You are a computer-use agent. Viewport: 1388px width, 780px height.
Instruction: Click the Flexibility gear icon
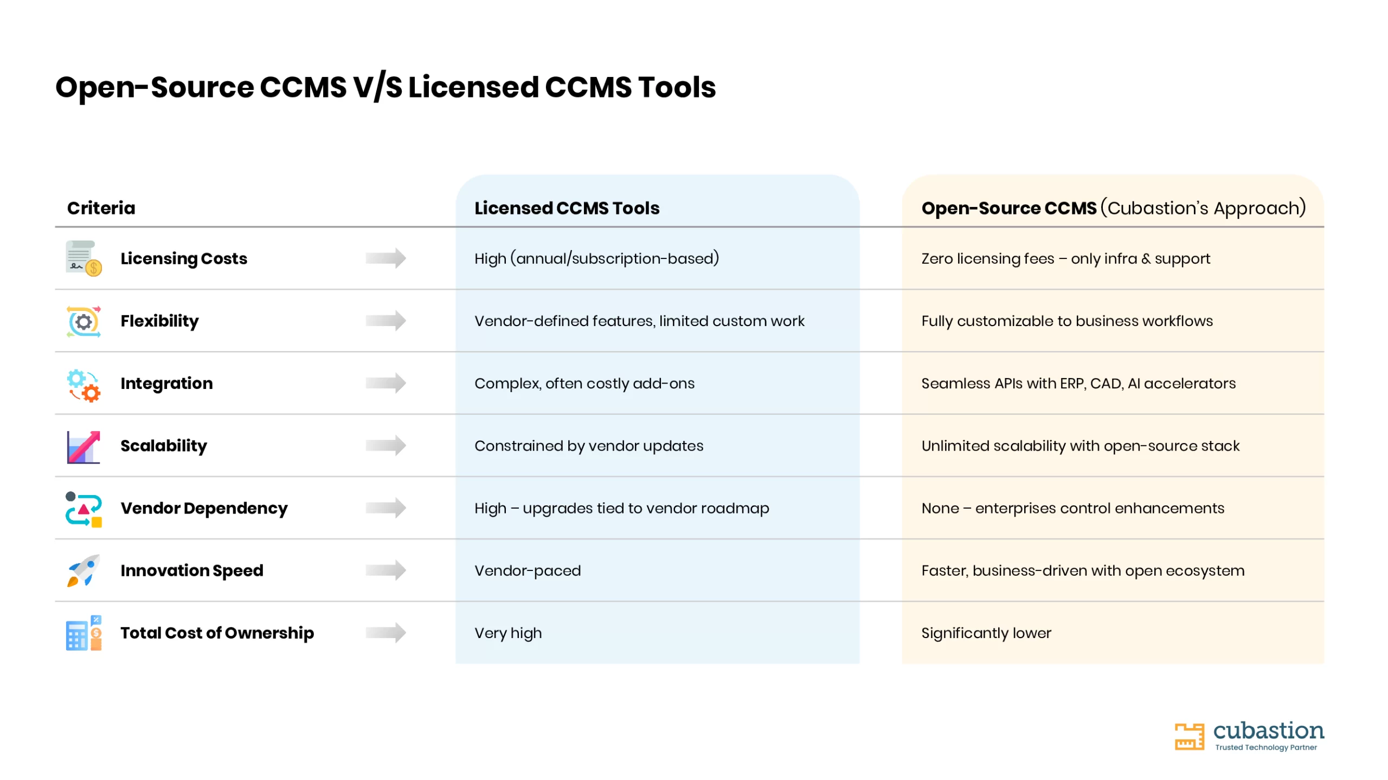(x=83, y=321)
